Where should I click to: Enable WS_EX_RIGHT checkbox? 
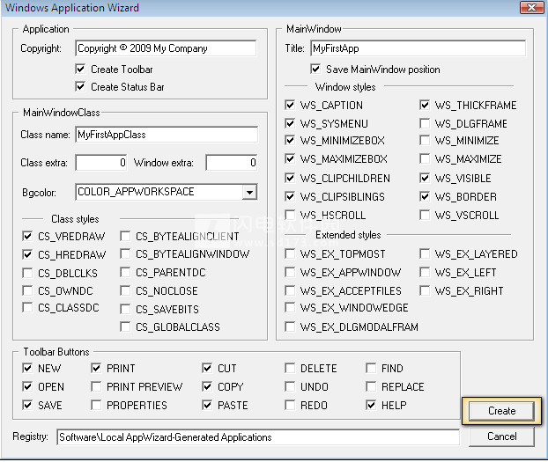click(x=425, y=290)
